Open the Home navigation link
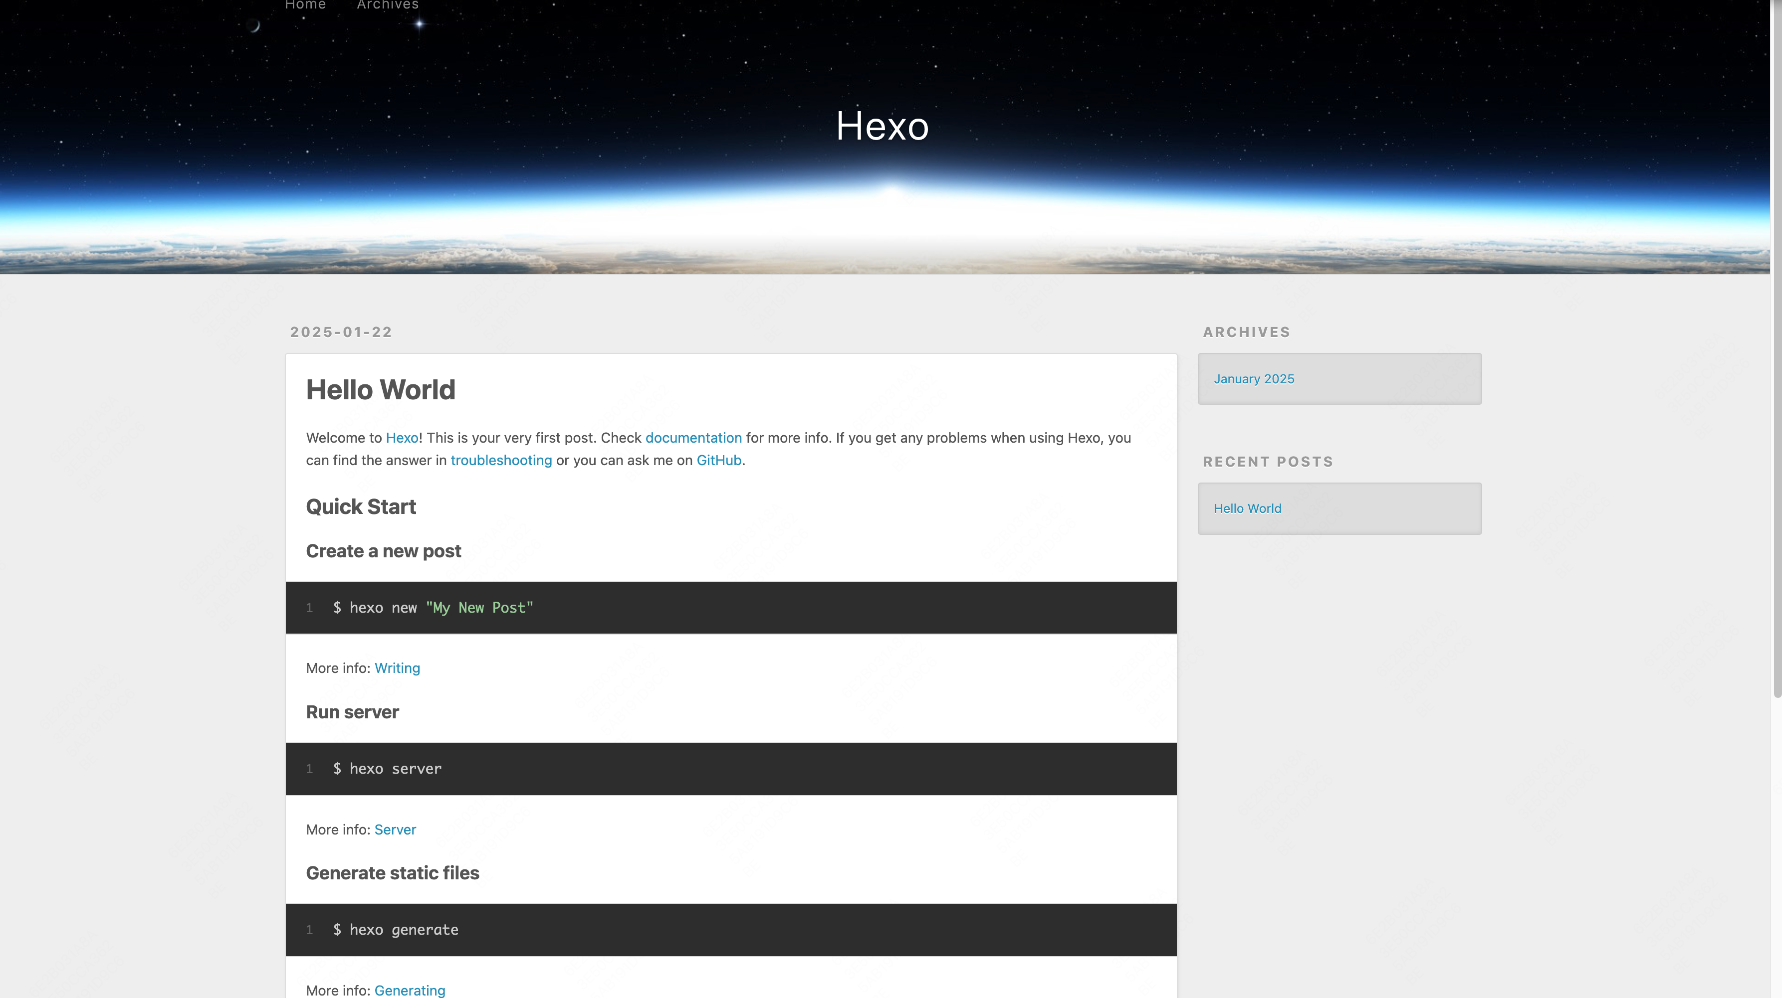The image size is (1782, 998). tap(305, 5)
